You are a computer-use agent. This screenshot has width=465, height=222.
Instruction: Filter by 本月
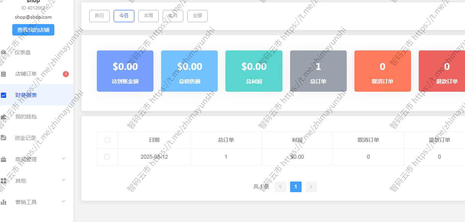pos(173,16)
